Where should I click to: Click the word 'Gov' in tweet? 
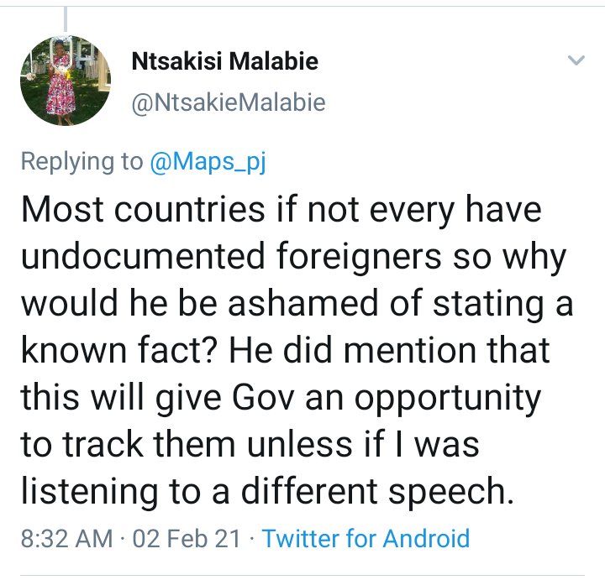[263, 397]
